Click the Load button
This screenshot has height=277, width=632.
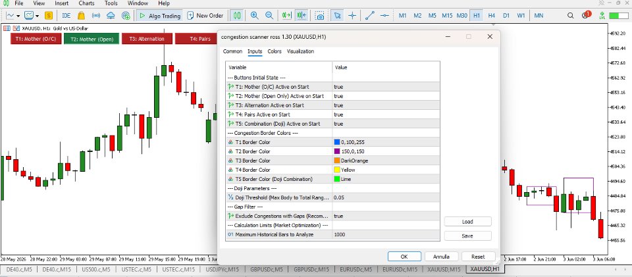point(467,222)
